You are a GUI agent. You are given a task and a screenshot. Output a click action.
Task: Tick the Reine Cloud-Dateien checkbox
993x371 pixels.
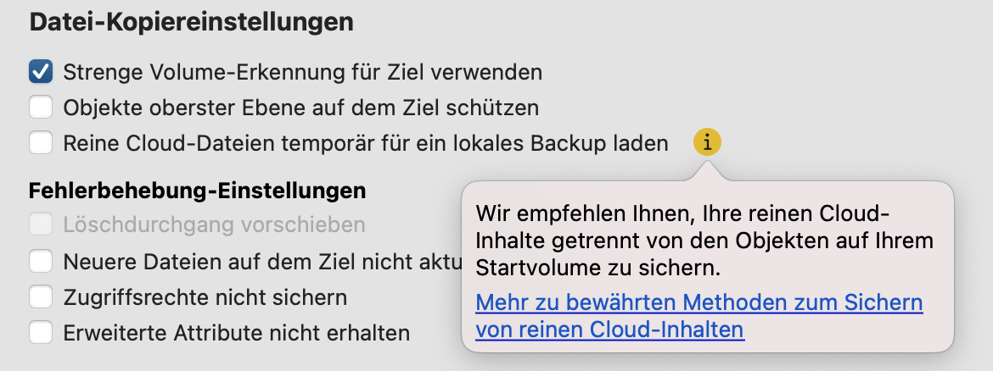pyautogui.click(x=41, y=143)
